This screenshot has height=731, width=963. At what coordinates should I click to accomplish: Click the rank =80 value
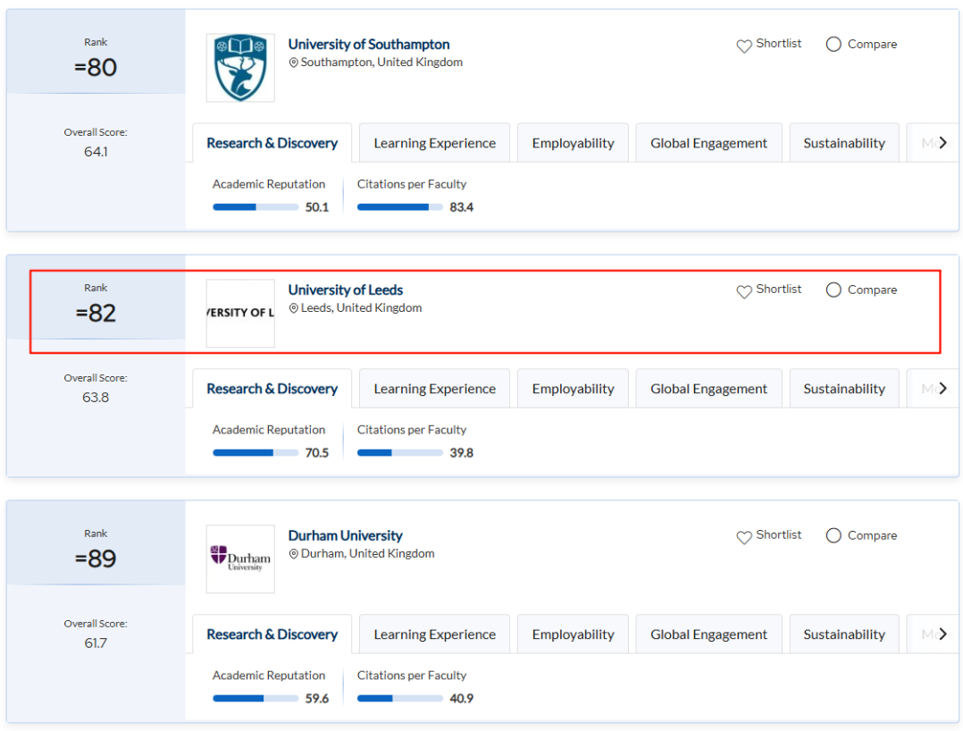[x=96, y=67]
